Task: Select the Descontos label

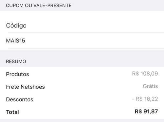Action: pyautogui.click(x=20, y=99)
